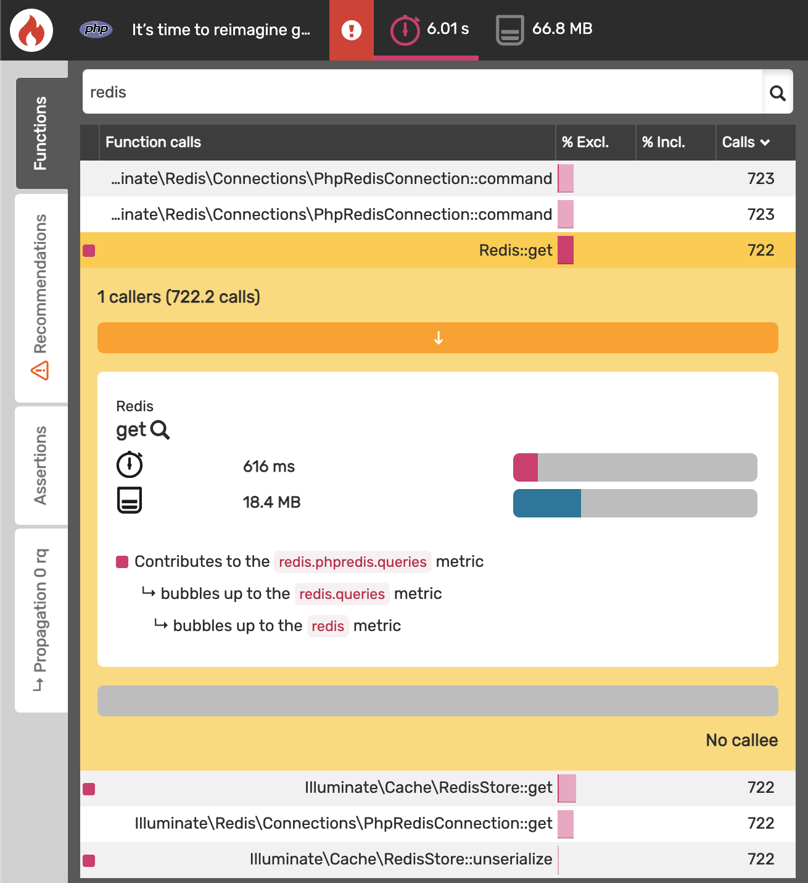Select the PHP language badge
This screenshot has width=808, height=883.
point(96,28)
